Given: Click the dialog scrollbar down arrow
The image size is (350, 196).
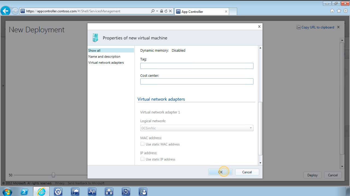Looking at the screenshot, I should [260, 163].
